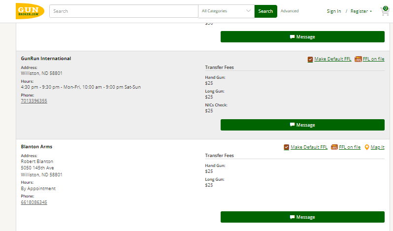The height and width of the screenshot is (231, 393).
Task: Open Make Default FFL link for Blanton Arms
Action: (309, 147)
